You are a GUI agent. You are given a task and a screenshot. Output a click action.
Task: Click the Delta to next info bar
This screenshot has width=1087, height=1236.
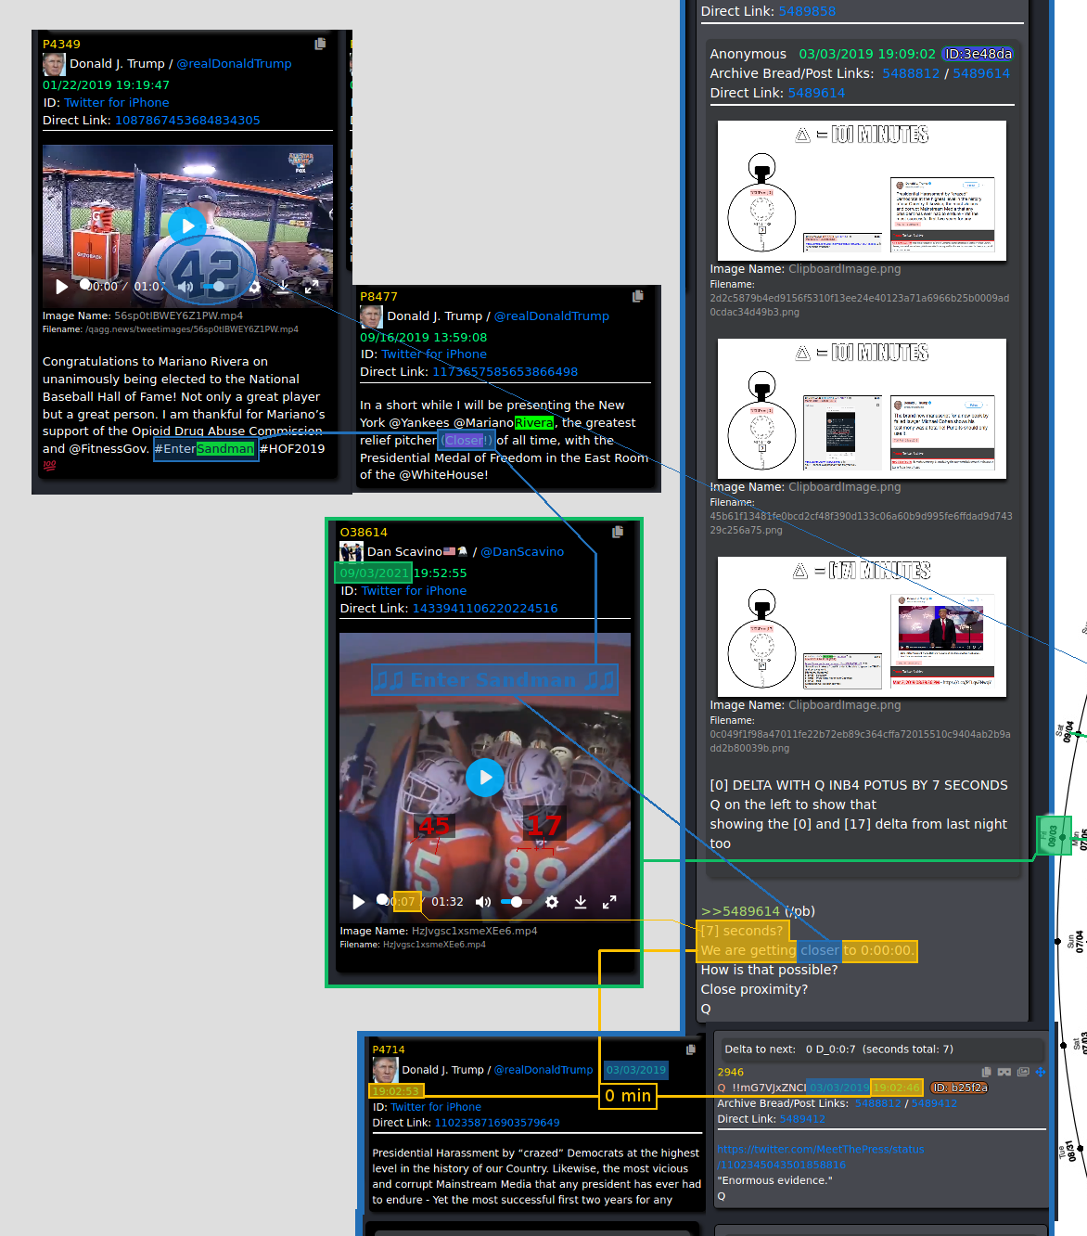tap(881, 1049)
